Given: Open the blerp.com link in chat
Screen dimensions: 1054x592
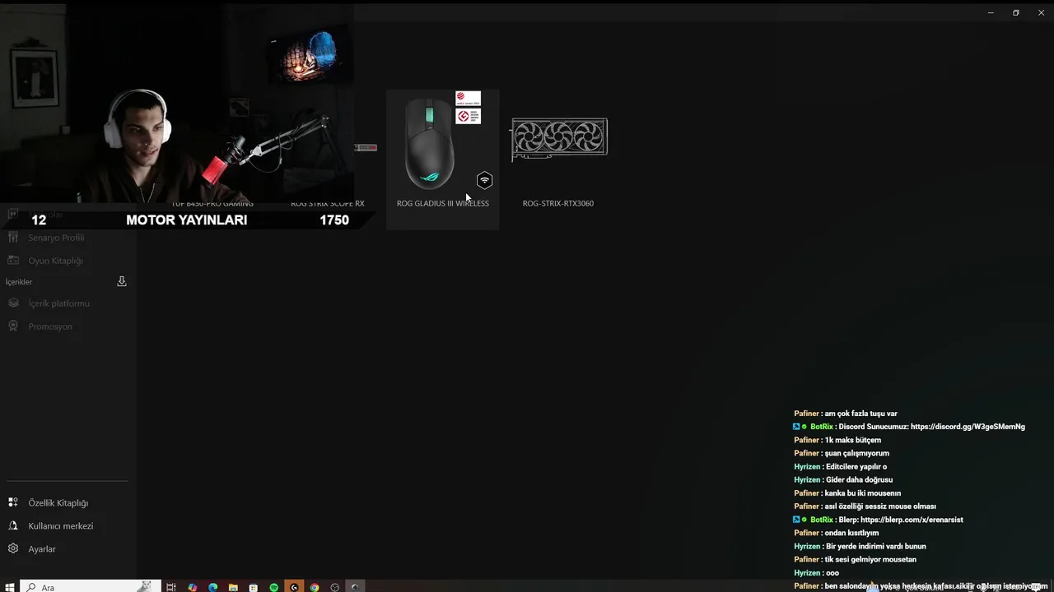Looking at the screenshot, I should pyautogui.click(x=912, y=520).
